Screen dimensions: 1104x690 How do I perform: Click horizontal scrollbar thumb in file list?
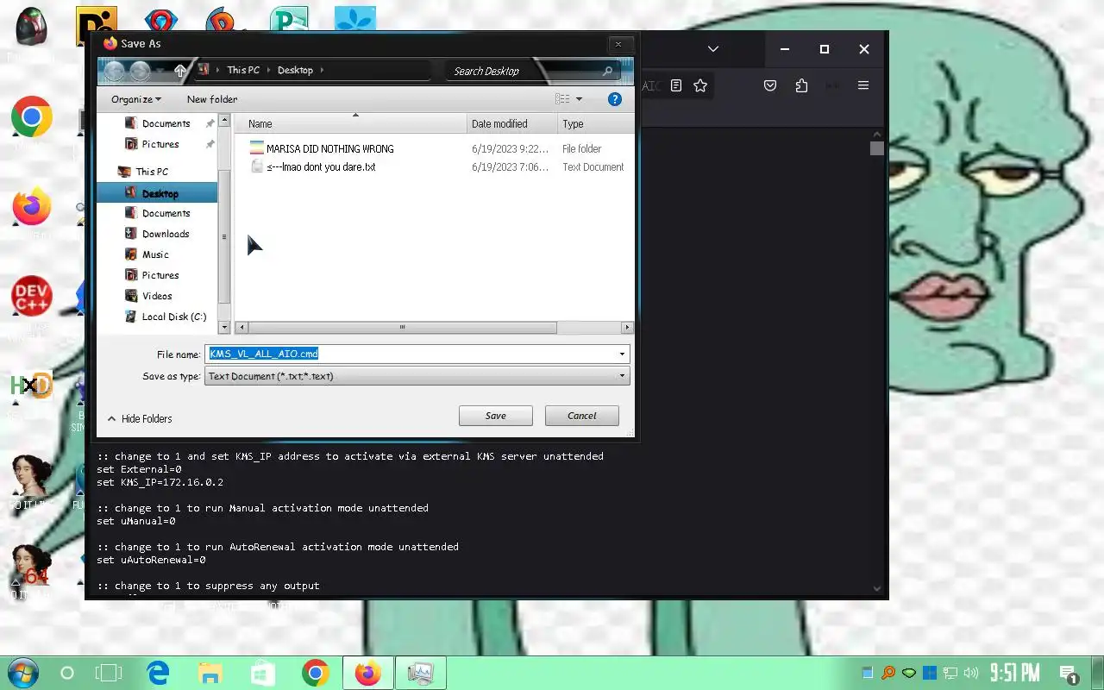coord(402,328)
